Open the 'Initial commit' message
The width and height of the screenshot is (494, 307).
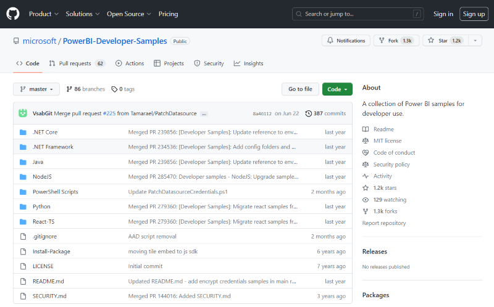point(145,266)
